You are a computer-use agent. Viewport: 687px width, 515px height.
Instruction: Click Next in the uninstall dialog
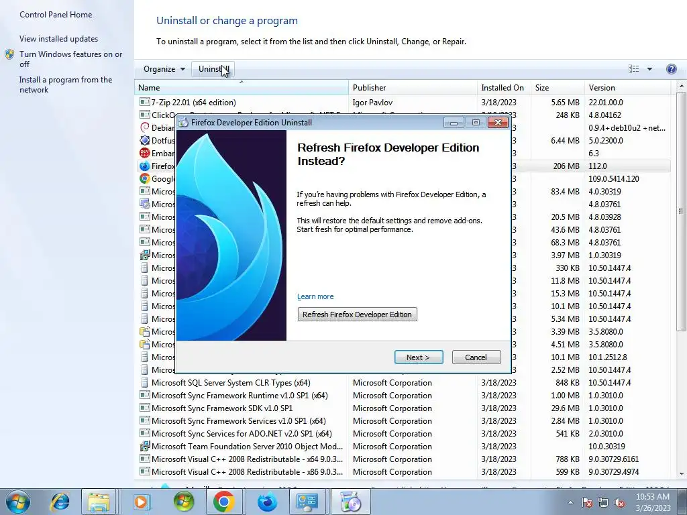(x=419, y=357)
